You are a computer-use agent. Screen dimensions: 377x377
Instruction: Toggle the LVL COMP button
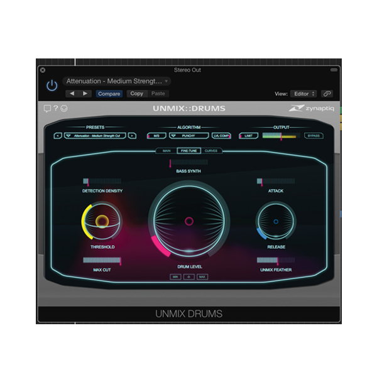221,136
